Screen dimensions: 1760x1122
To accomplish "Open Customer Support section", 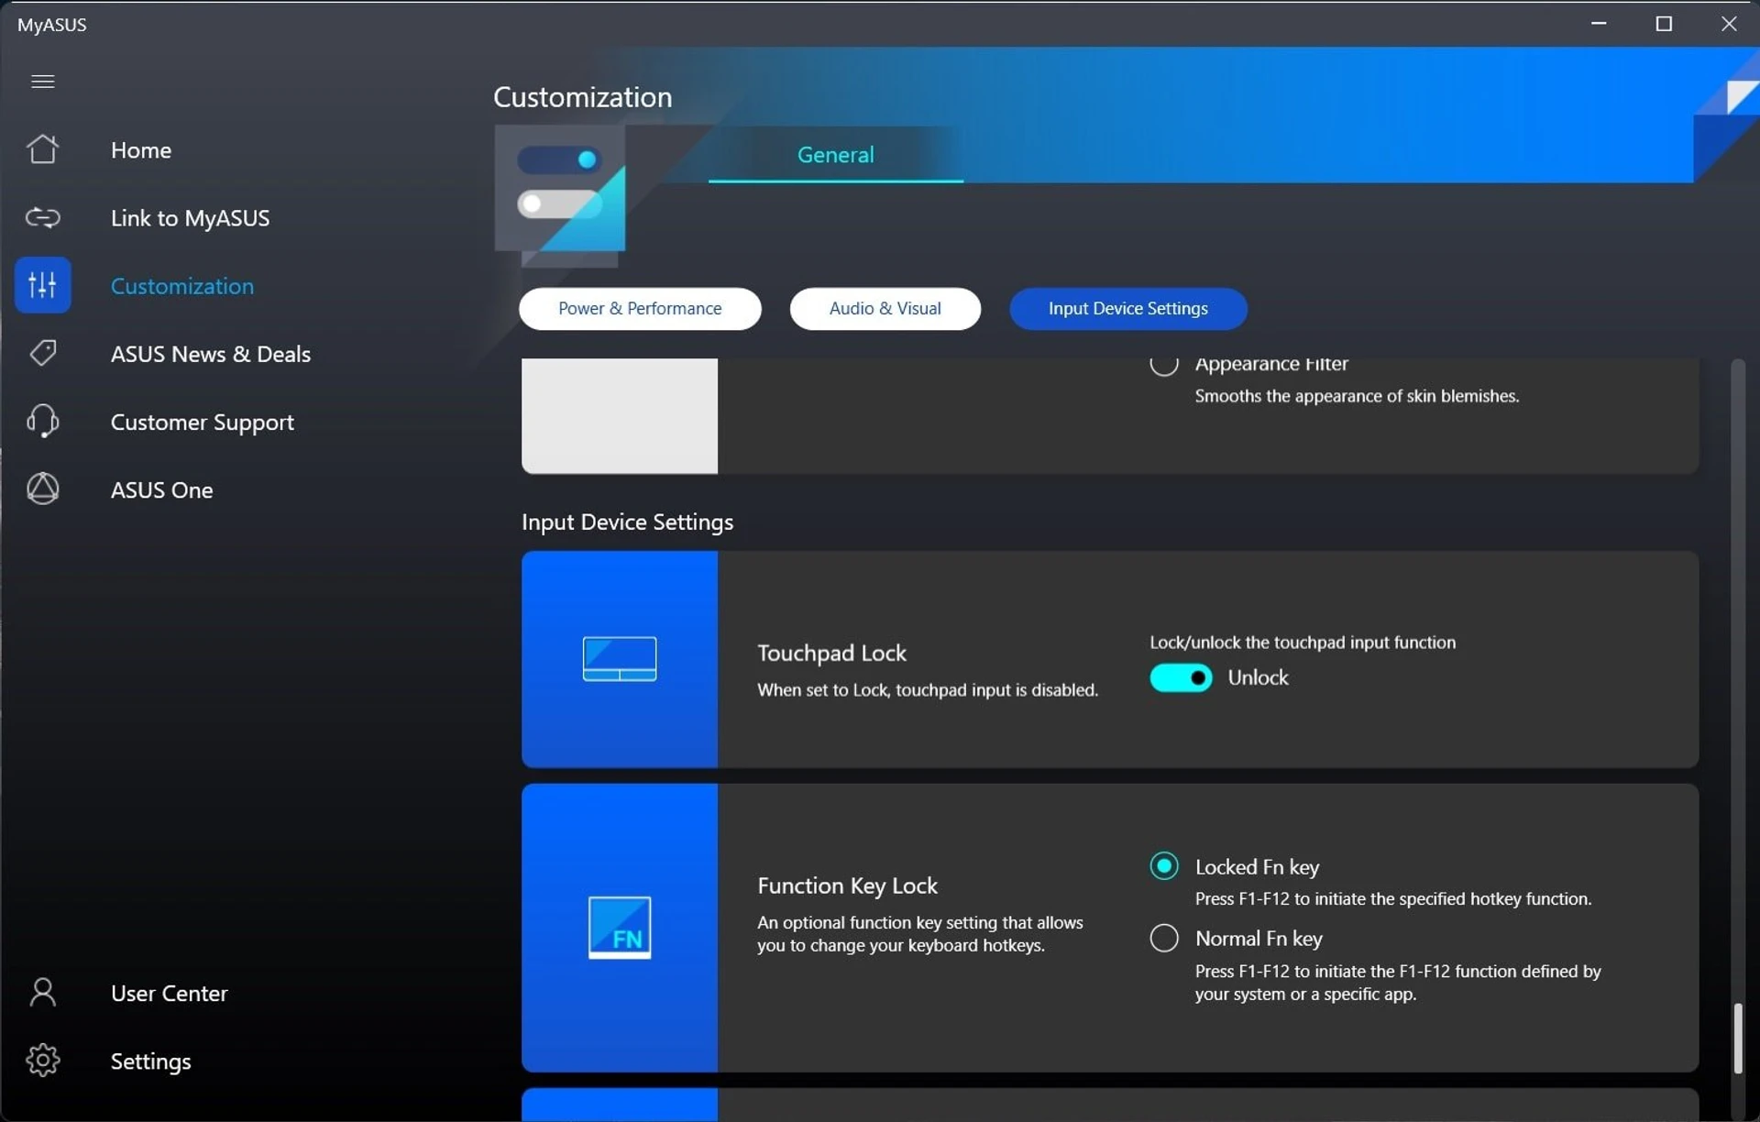I will (203, 422).
